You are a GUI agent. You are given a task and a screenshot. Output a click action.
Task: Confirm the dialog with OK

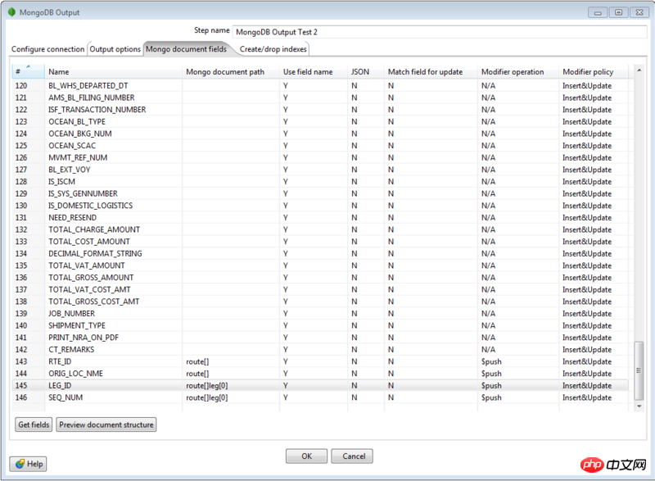(306, 456)
